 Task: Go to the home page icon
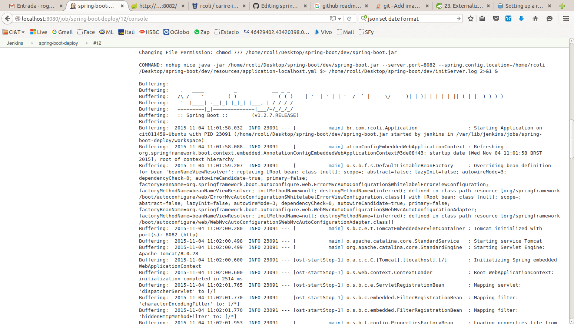pos(535,18)
